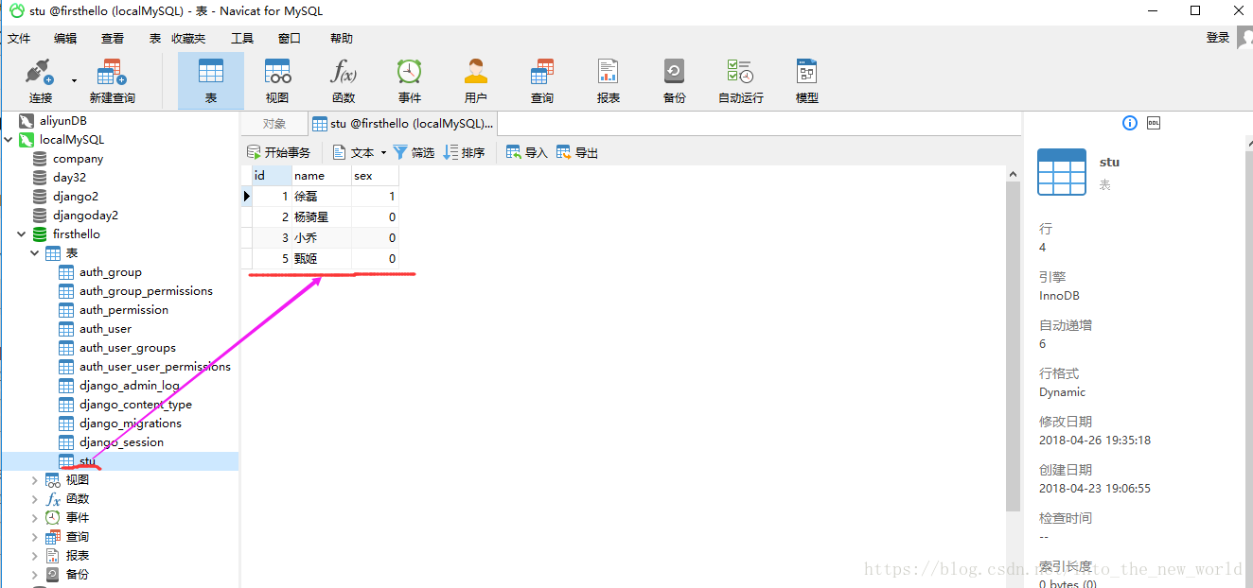Click the sex column header

(375, 176)
